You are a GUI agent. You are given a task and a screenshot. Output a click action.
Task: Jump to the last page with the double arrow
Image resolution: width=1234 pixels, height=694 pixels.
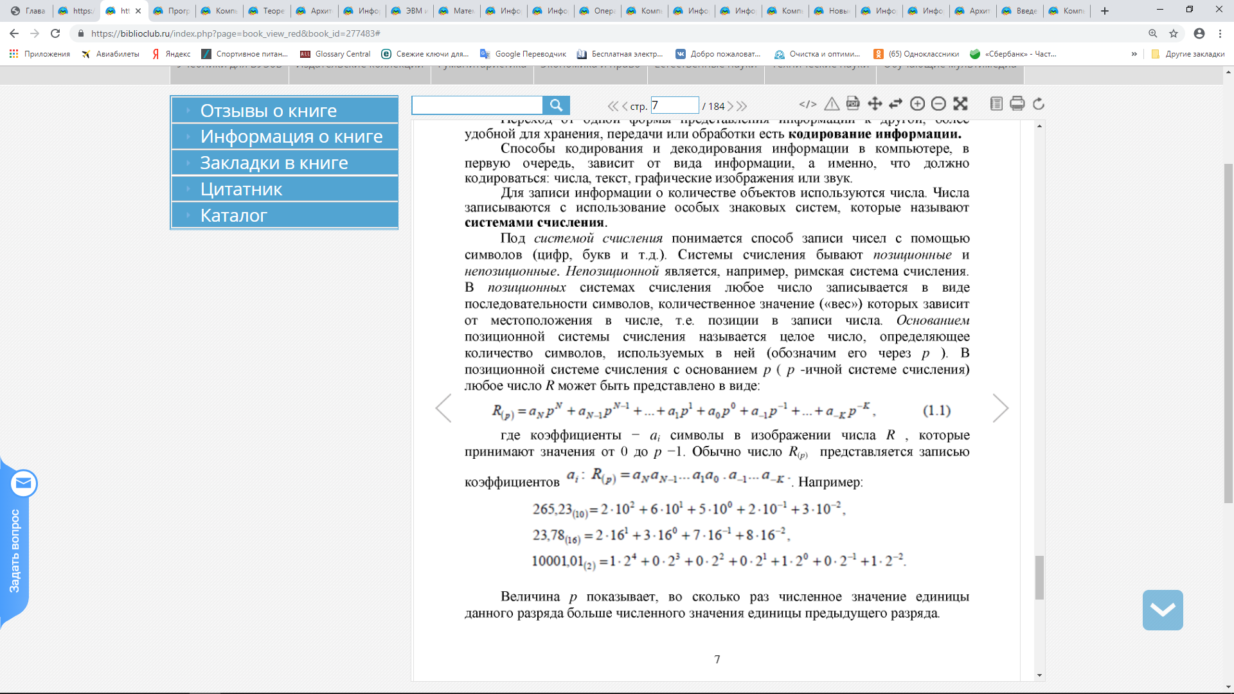click(742, 106)
